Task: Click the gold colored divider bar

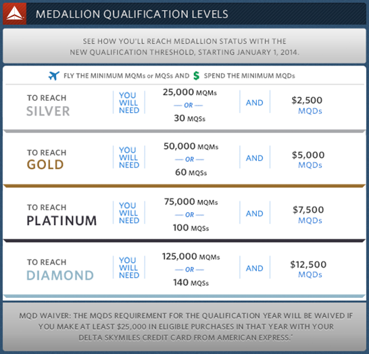Action: (184, 186)
